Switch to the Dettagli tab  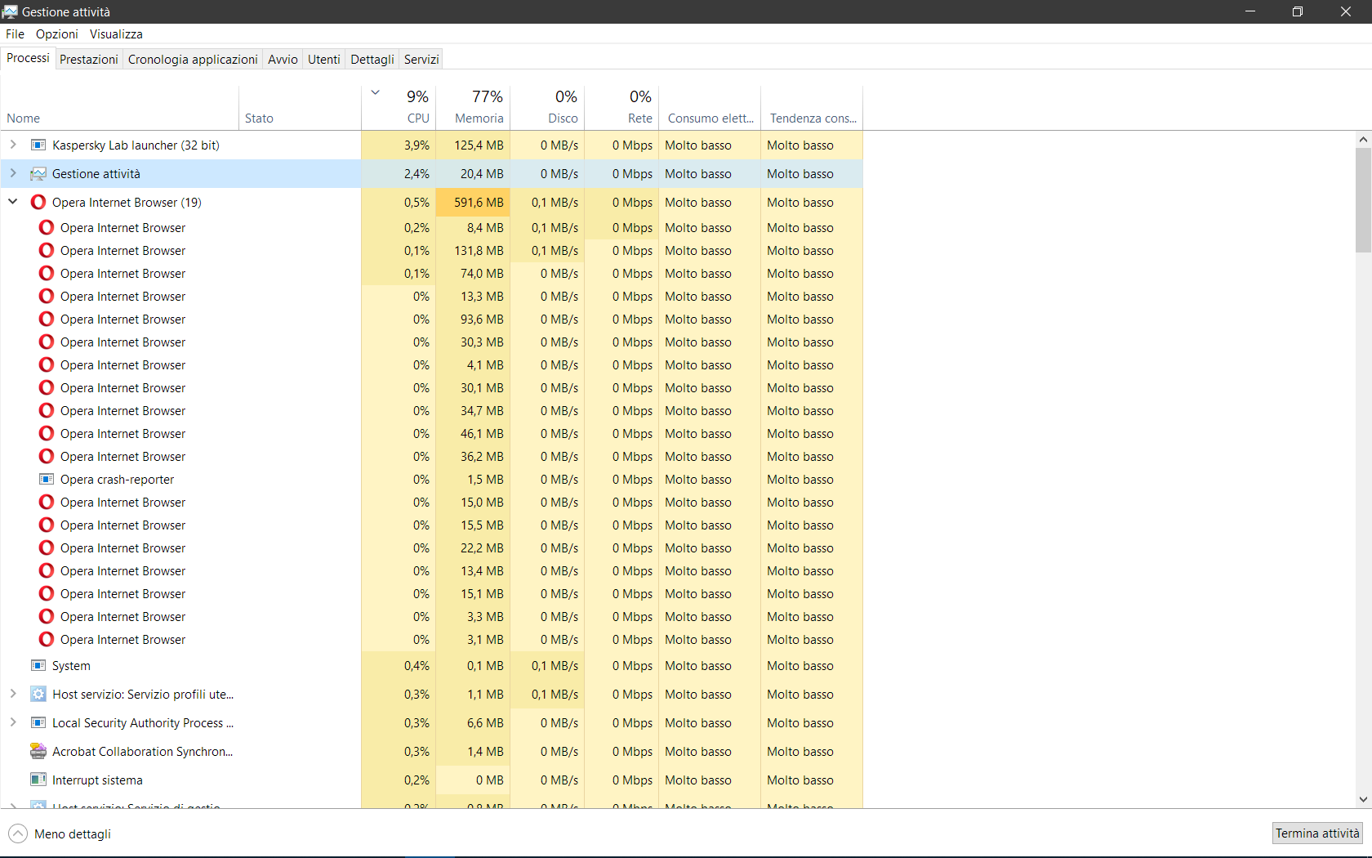pyautogui.click(x=372, y=60)
